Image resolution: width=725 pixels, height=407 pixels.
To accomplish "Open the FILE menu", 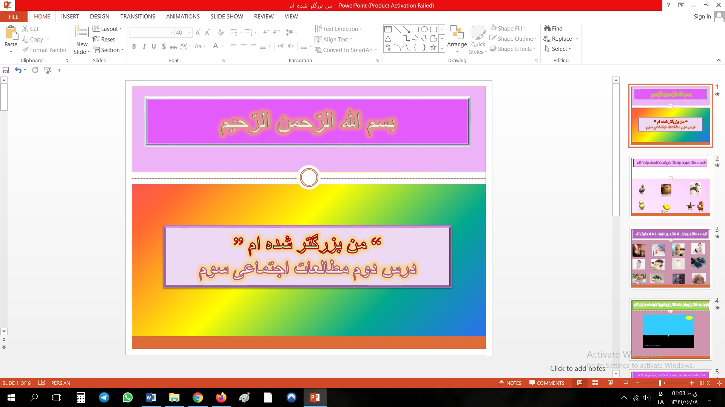I will pyautogui.click(x=14, y=17).
